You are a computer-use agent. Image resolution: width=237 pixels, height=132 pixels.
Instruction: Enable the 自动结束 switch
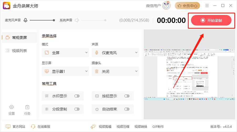(x=127, y=109)
